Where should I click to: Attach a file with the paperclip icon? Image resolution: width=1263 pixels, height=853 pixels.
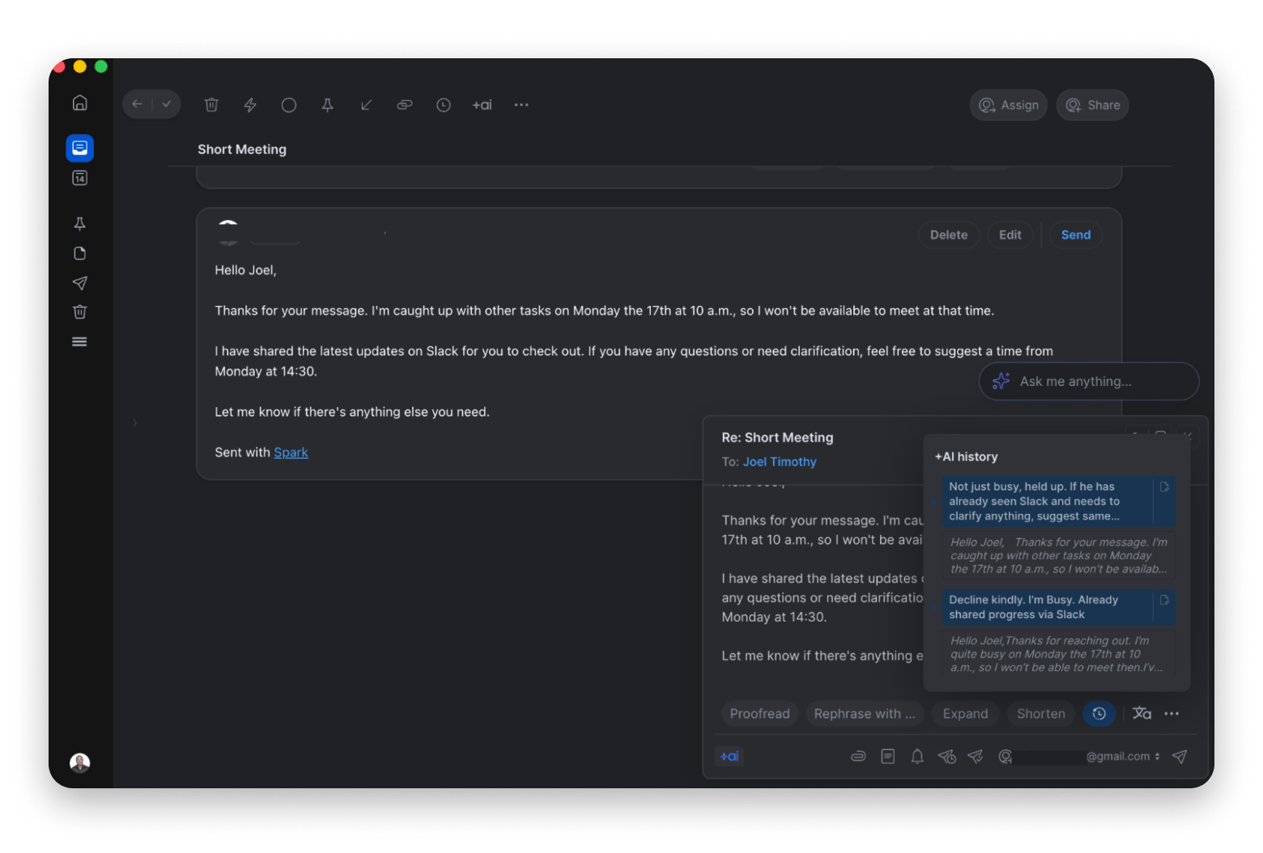point(858,757)
